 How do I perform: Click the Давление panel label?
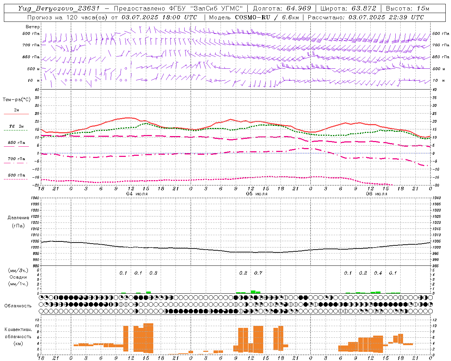point(18,218)
